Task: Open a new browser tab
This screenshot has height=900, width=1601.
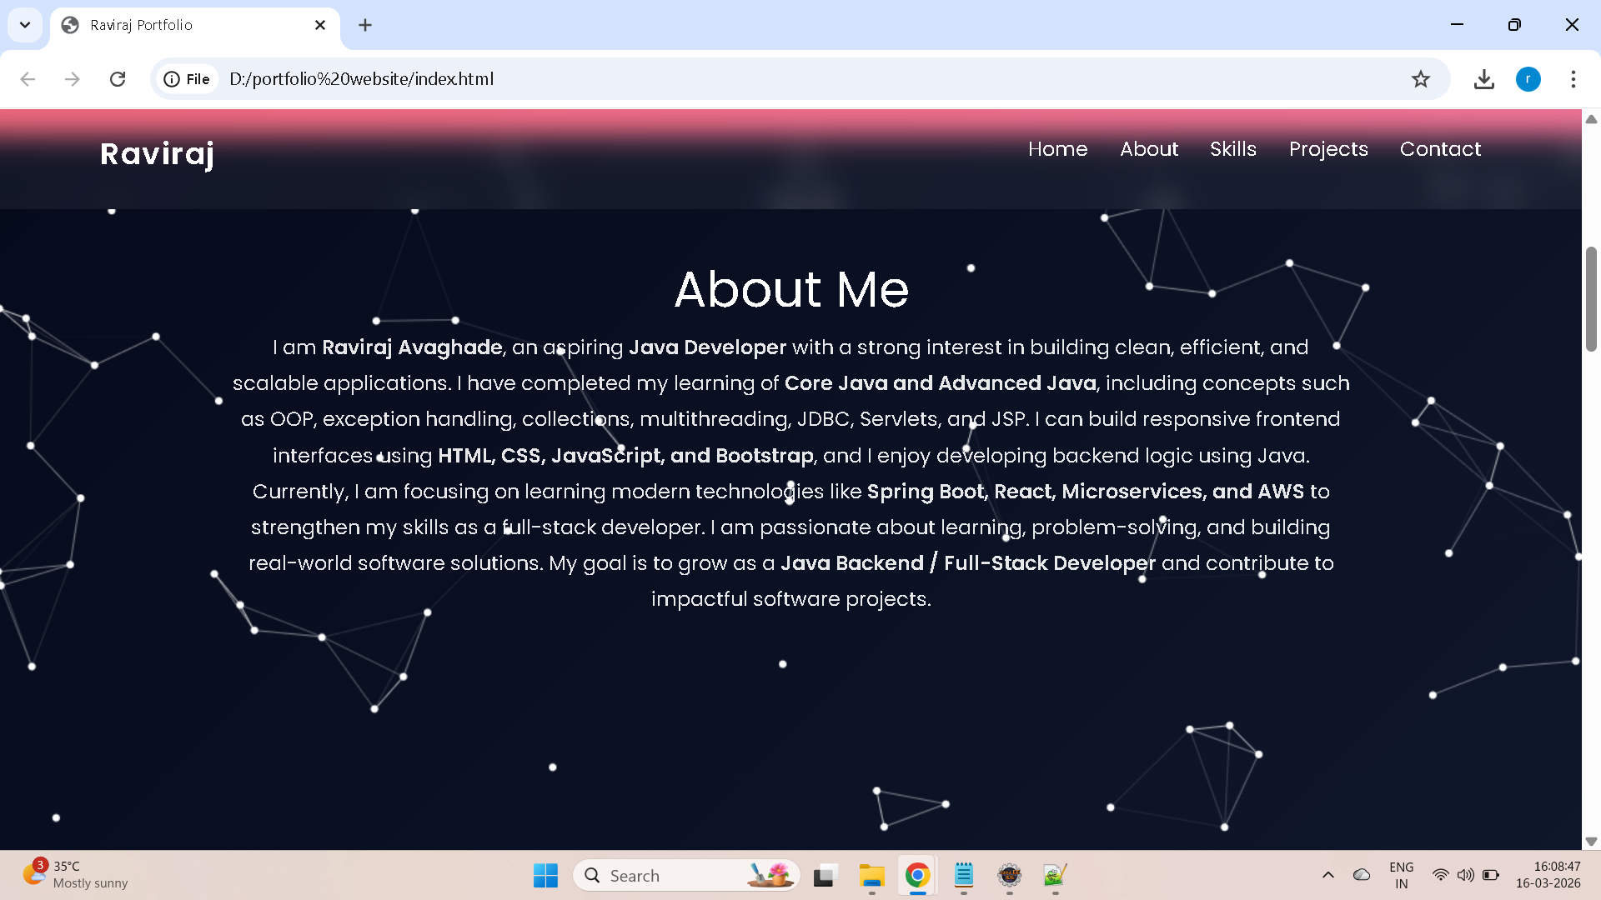Action: [x=365, y=25]
